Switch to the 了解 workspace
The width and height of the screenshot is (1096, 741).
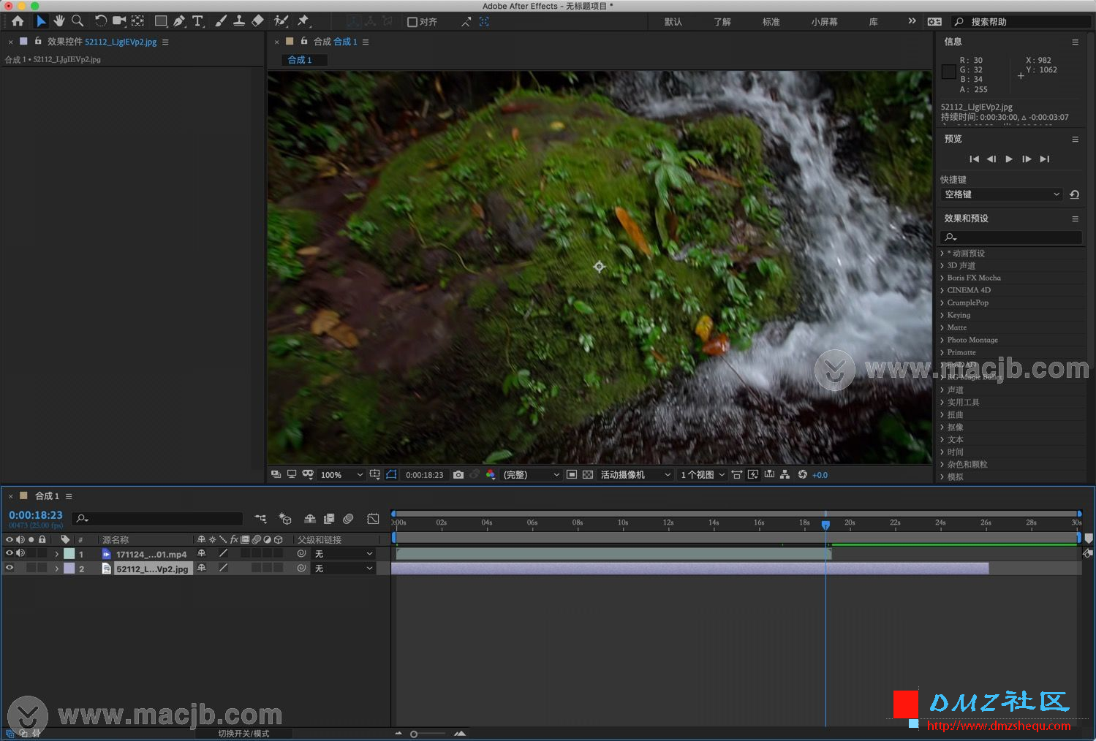coord(722,22)
